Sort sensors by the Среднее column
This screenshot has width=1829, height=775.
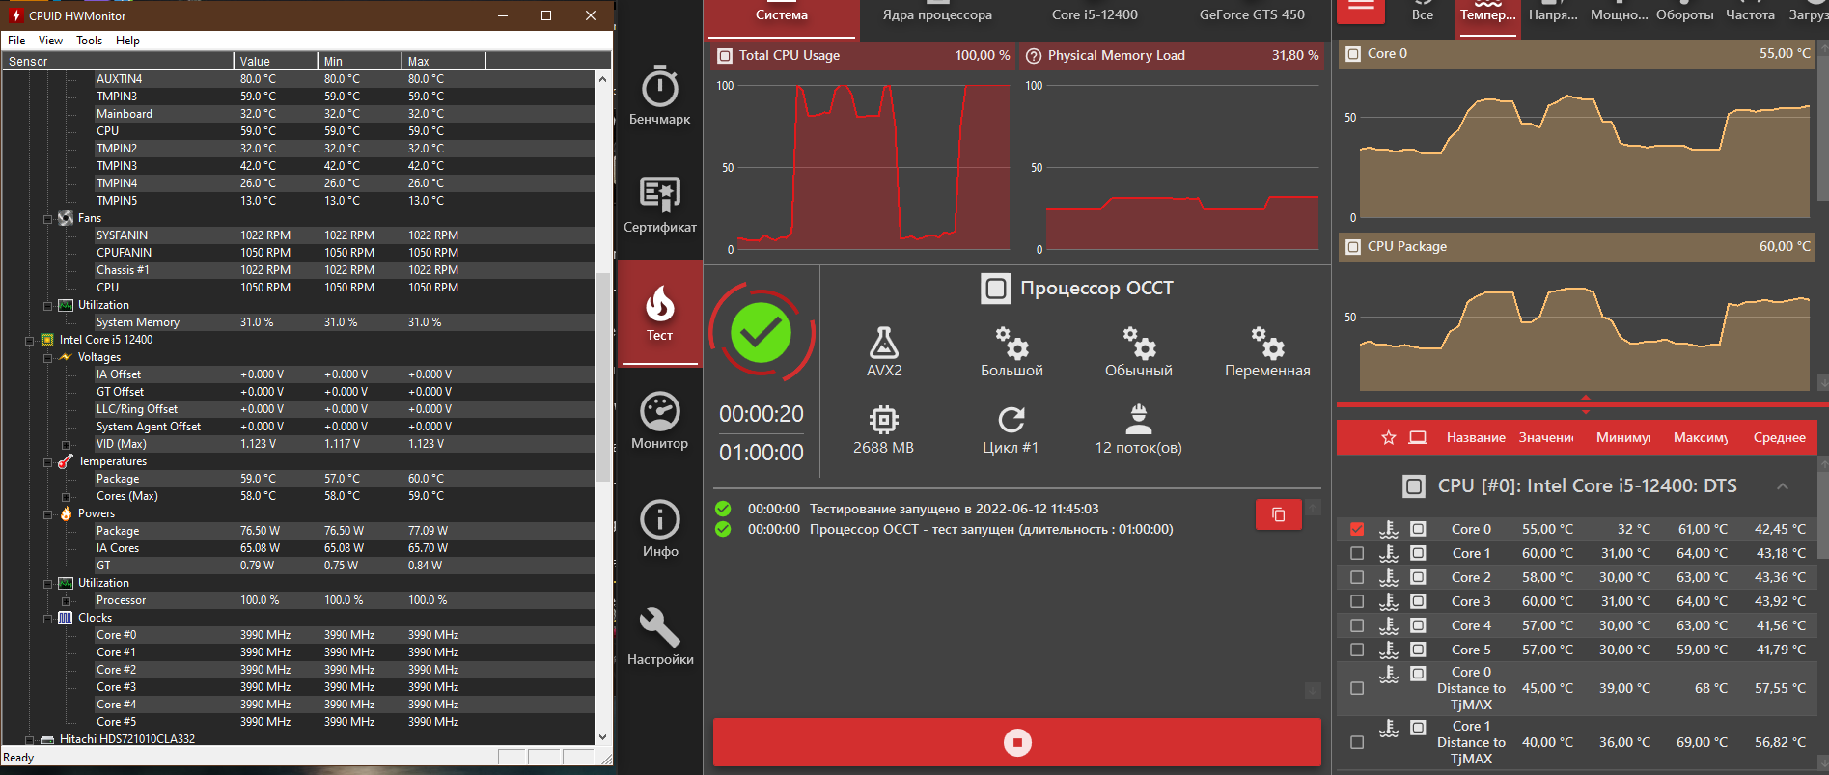pos(1780,438)
